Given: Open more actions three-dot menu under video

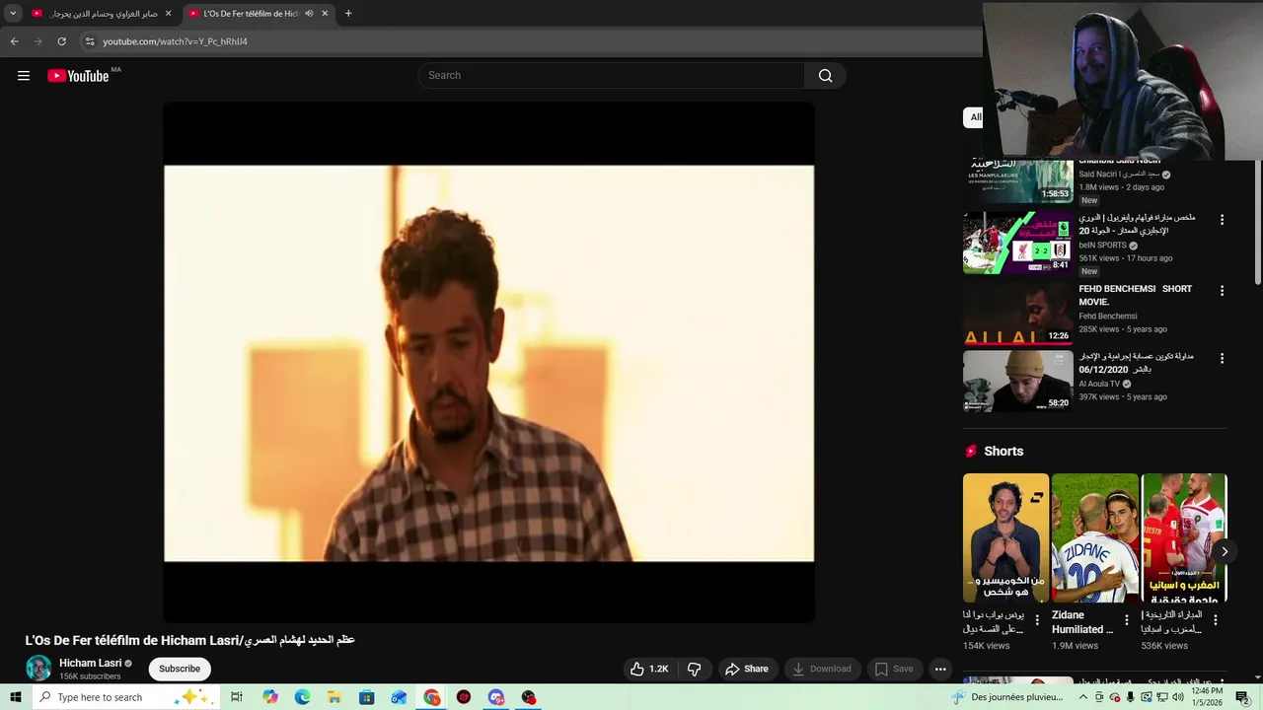Looking at the screenshot, I should click(940, 669).
